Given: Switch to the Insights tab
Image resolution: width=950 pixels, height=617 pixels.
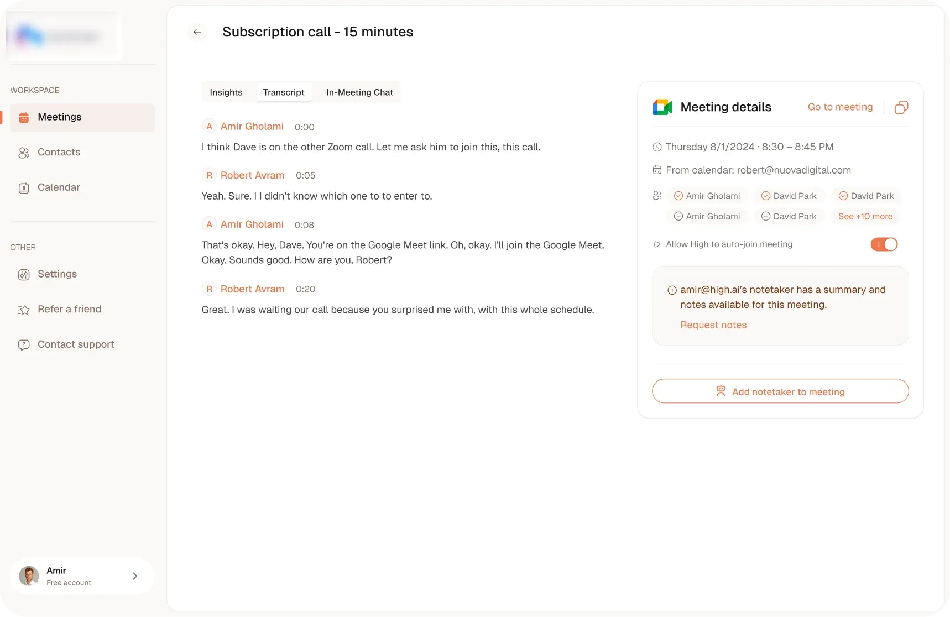Looking at the screenshot, I should coord(226,92).
